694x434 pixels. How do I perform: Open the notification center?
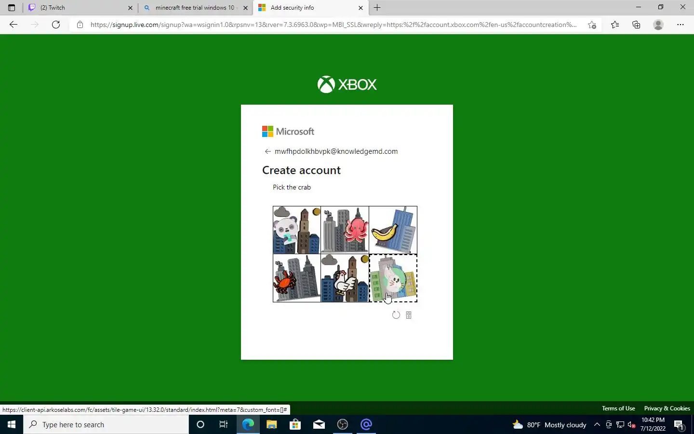(679, 424)
